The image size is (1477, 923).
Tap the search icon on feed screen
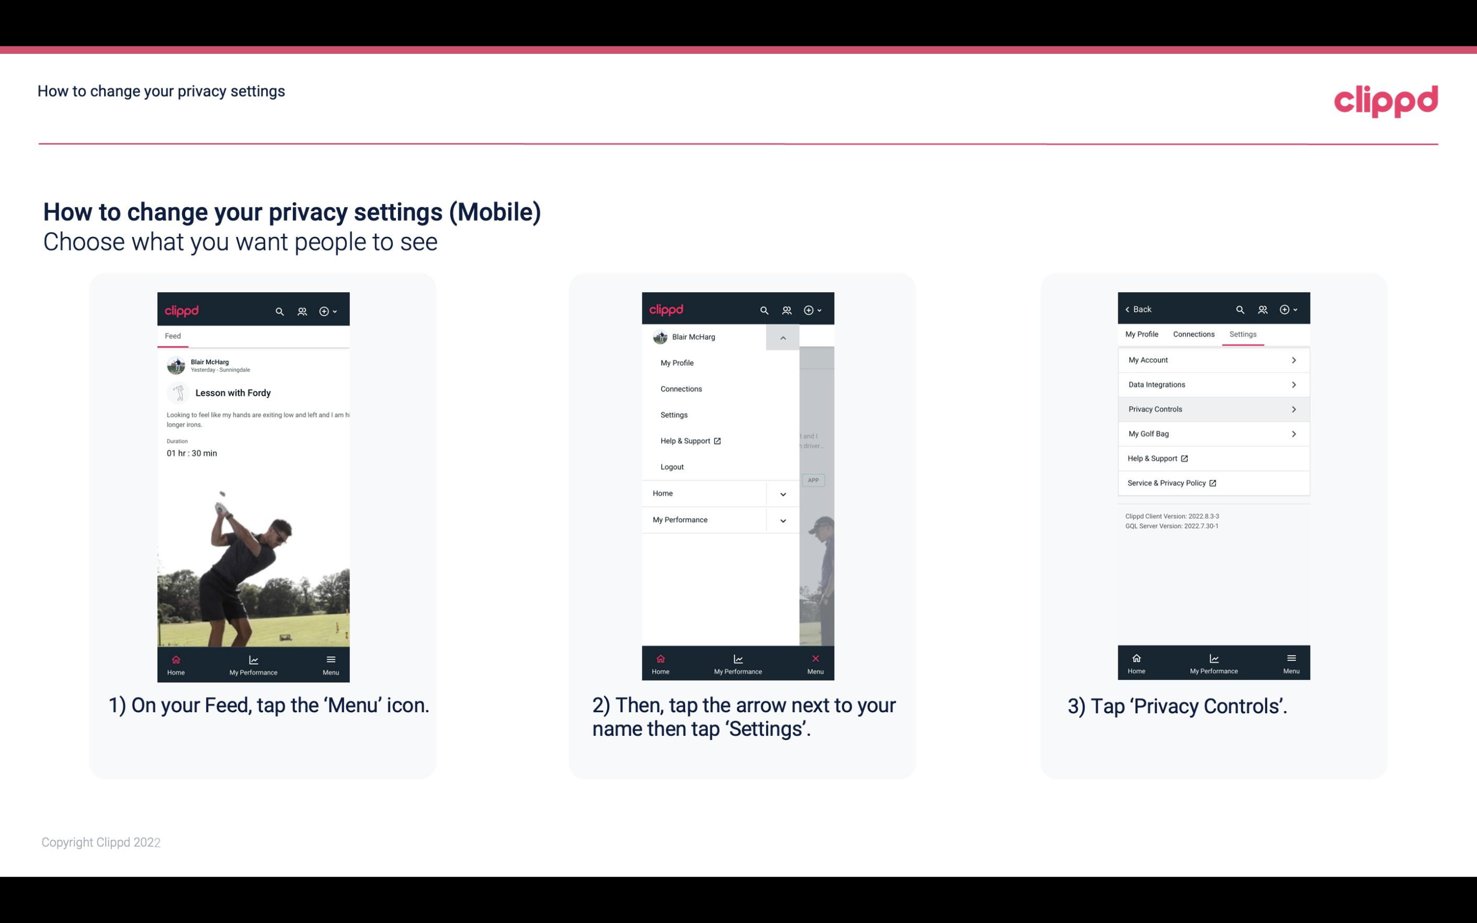(x=281, y=311)
